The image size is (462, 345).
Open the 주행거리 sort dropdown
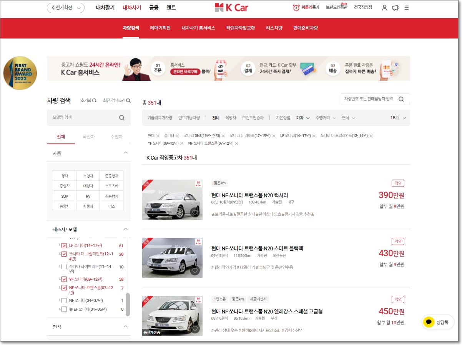[326, 118]
